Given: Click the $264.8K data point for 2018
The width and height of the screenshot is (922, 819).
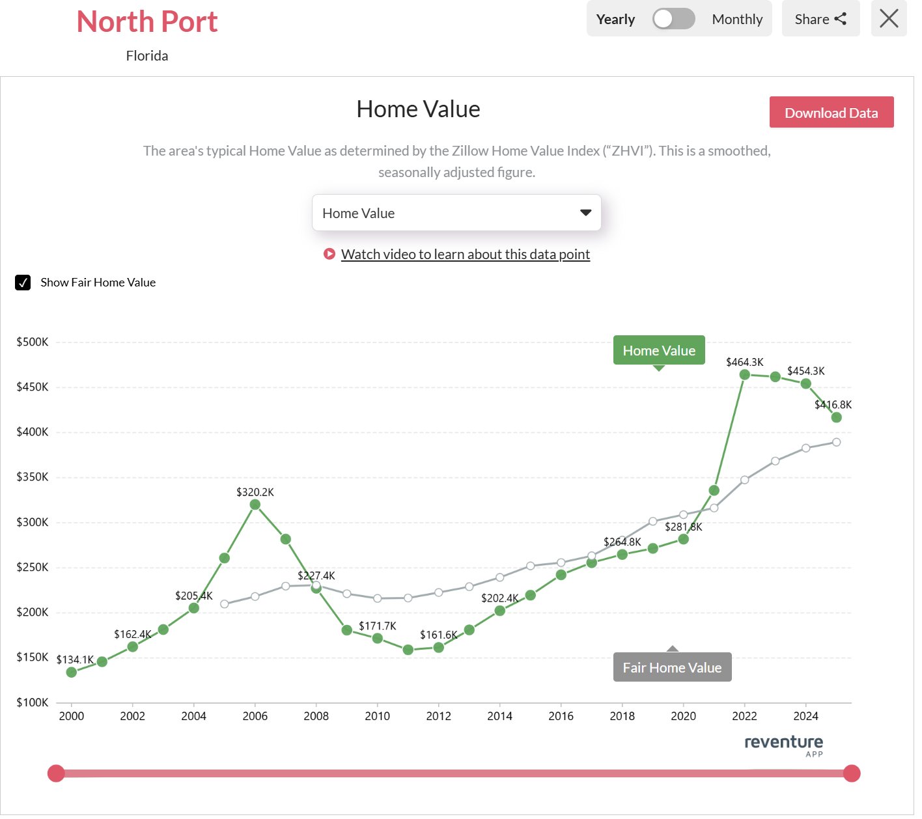Looking at the screenshot, I should (x=622, y=554).
